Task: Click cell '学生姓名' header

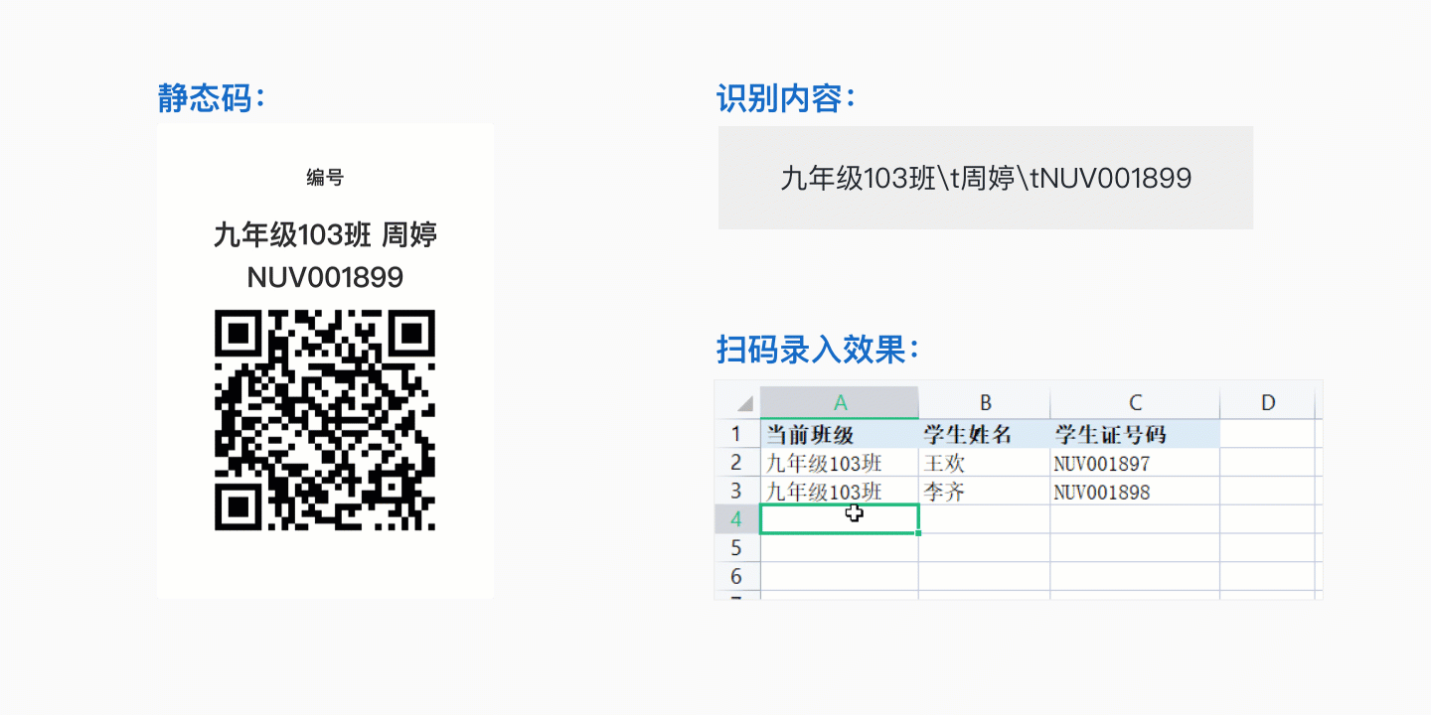Action: point(985,434)
